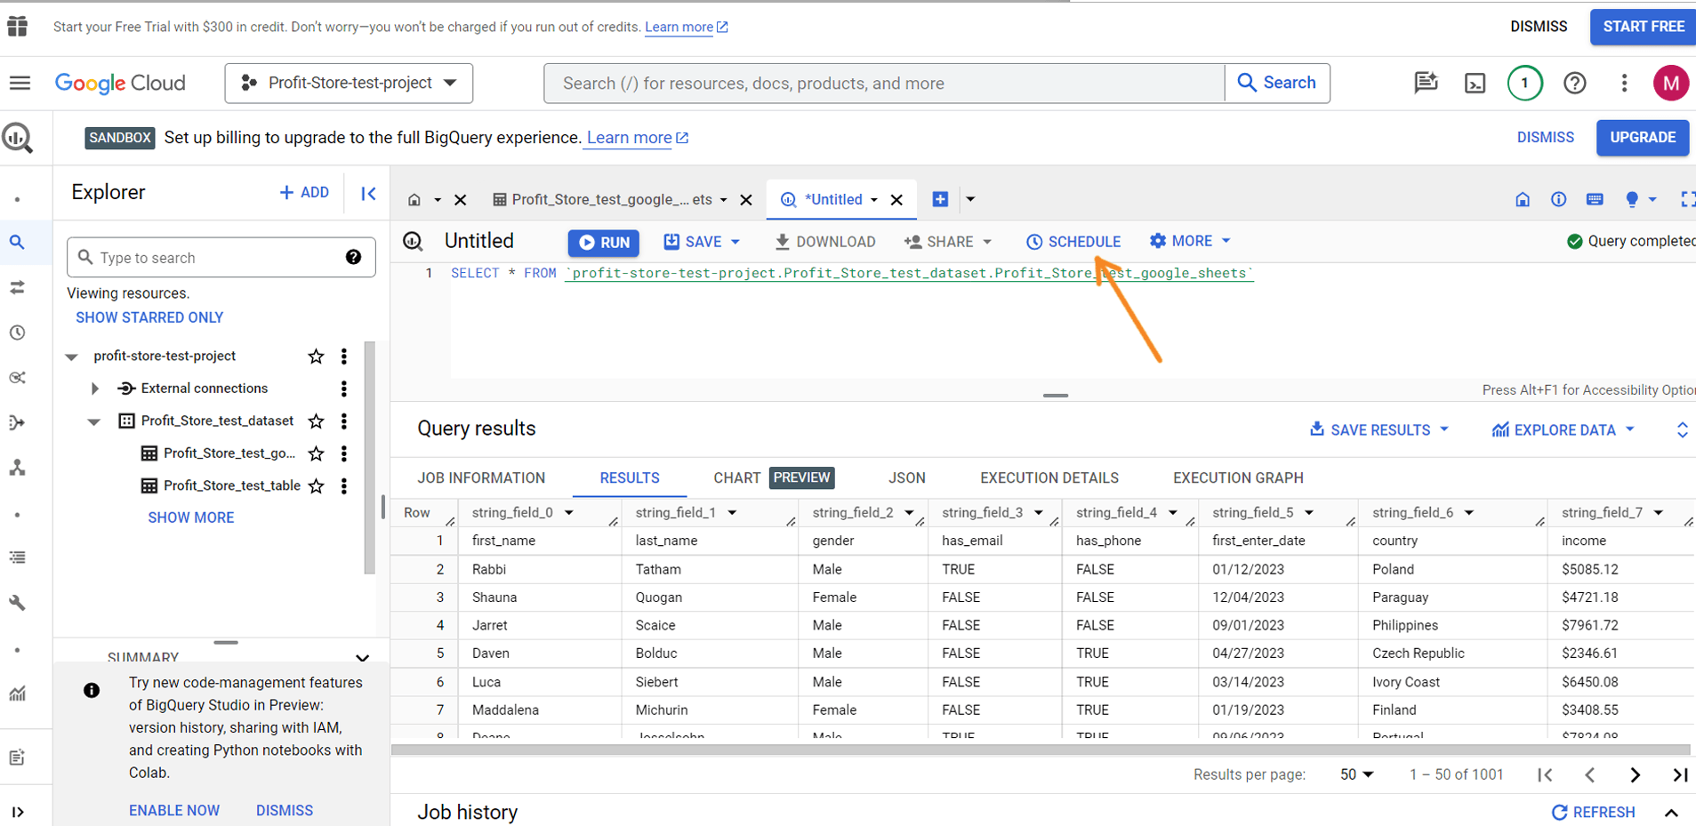Open the account avatar M
1696x826 pixels.
coord(1670,84)
